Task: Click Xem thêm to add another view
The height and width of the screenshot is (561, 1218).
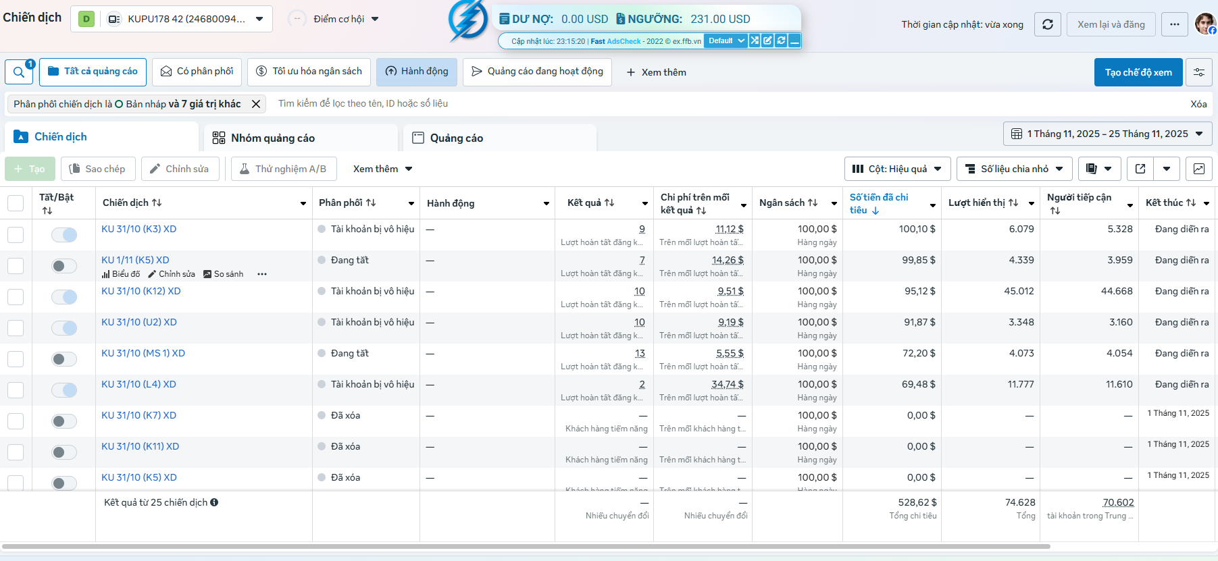Action: tap(657, 72)
